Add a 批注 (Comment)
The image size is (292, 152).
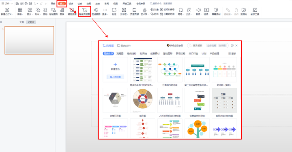[114, 11]
